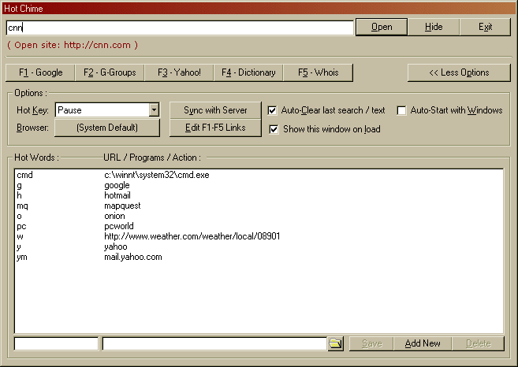Click the weather.com URL text
The width and height of the screenshot is (518, 367).
pos(192,236)
